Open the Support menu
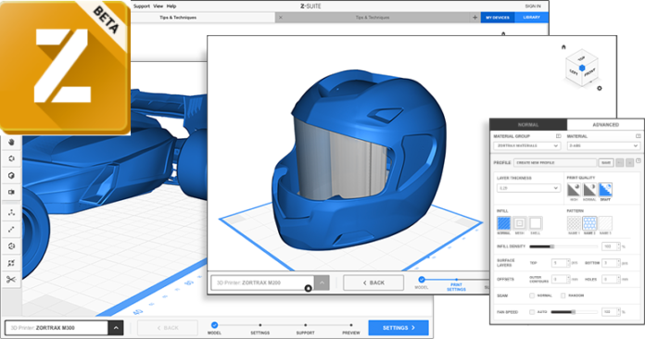 tap(142, 6)
